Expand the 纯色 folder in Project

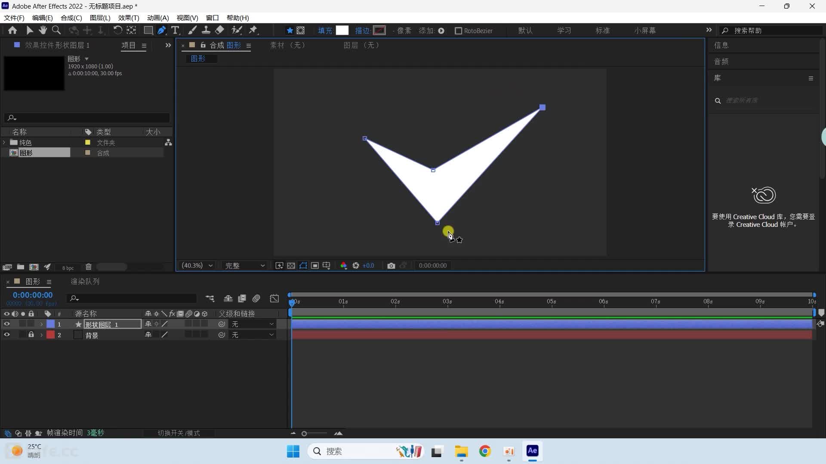point(4,142)
